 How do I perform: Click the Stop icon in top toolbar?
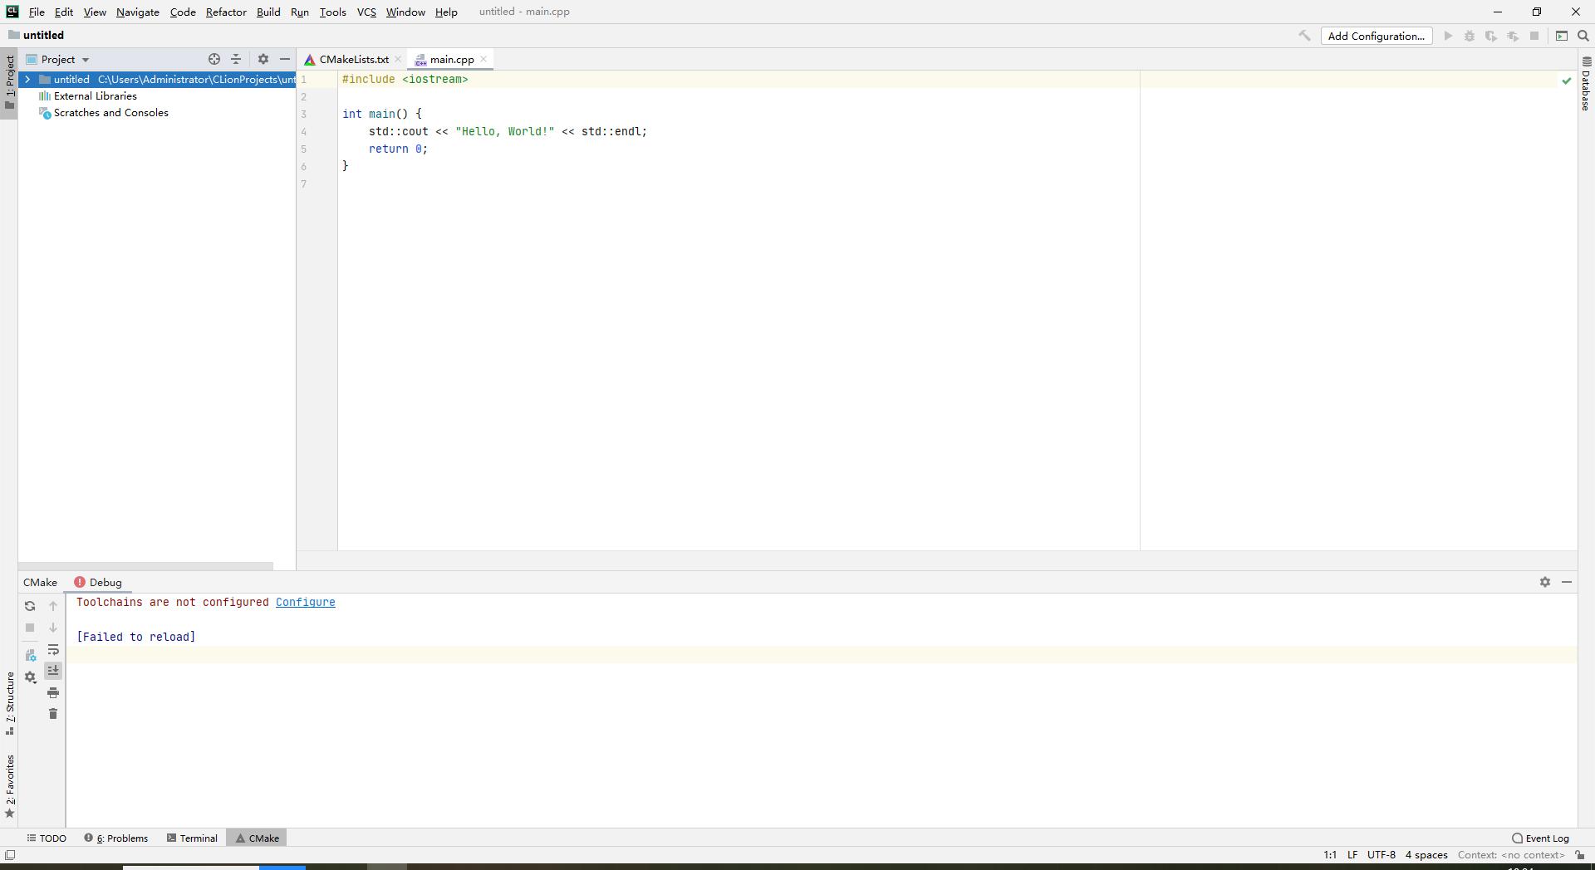pos(1534,36)
